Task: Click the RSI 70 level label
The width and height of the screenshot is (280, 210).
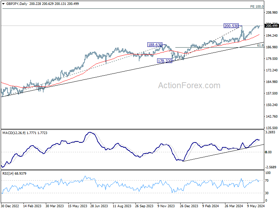Action: (267, 181)
